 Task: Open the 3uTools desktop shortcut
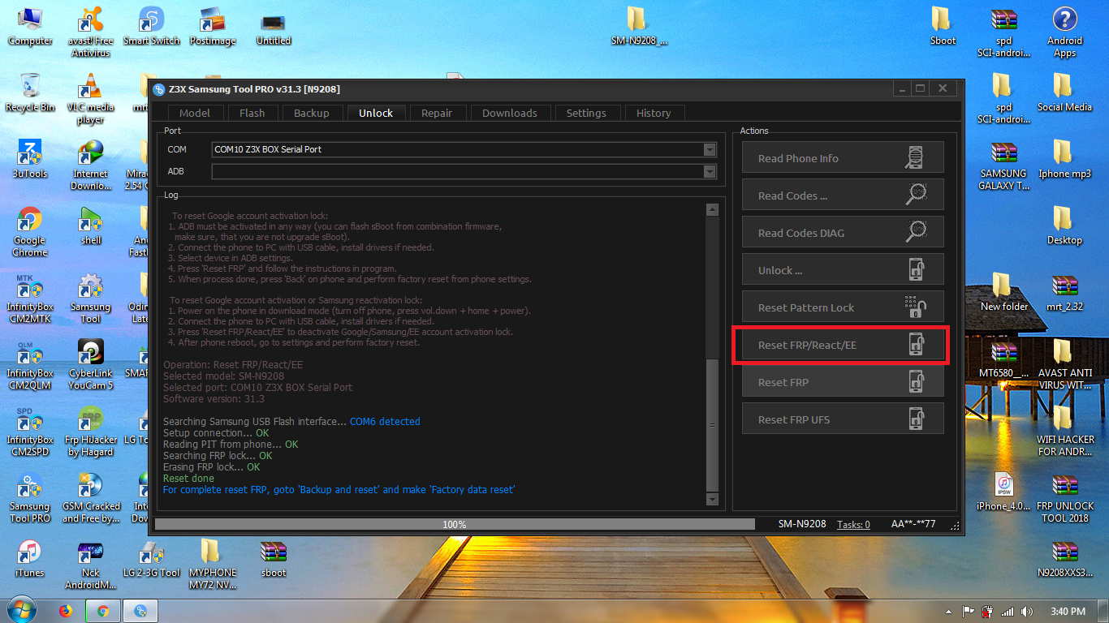click(x=30, y=160)
